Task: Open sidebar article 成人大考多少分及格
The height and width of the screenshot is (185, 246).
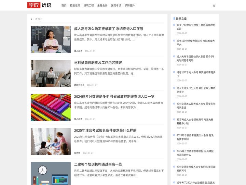Action: (x=196, y=90)
